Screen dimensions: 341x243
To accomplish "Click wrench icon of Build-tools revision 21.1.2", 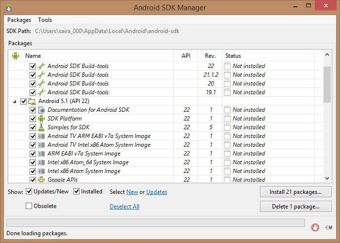I will click(41, 75).
